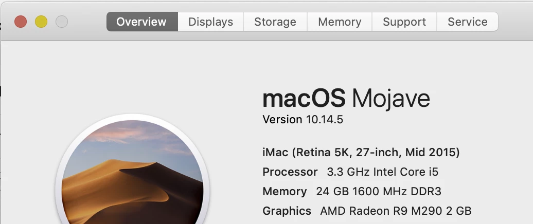
Task: Go to the Support tab
Action: (x=404, y=22)
